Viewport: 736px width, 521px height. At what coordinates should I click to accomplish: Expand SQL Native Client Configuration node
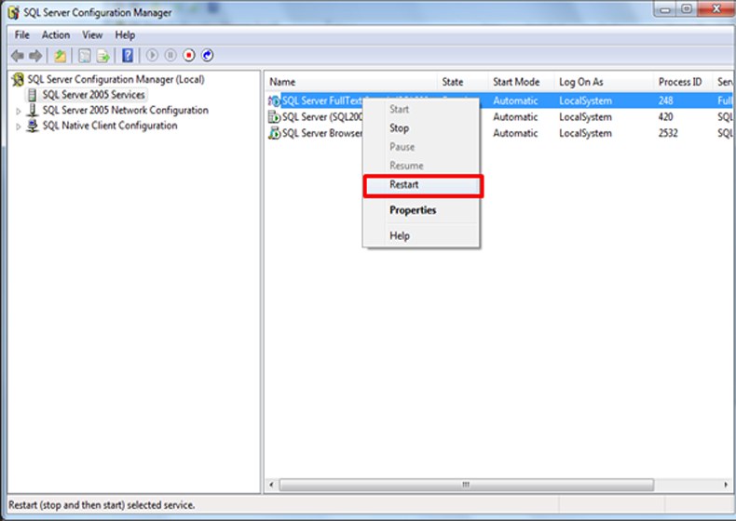point(18,127)
